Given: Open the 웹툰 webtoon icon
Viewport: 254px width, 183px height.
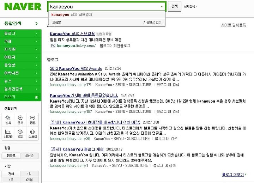Looking at the screenshot, I should coord(32,120).
